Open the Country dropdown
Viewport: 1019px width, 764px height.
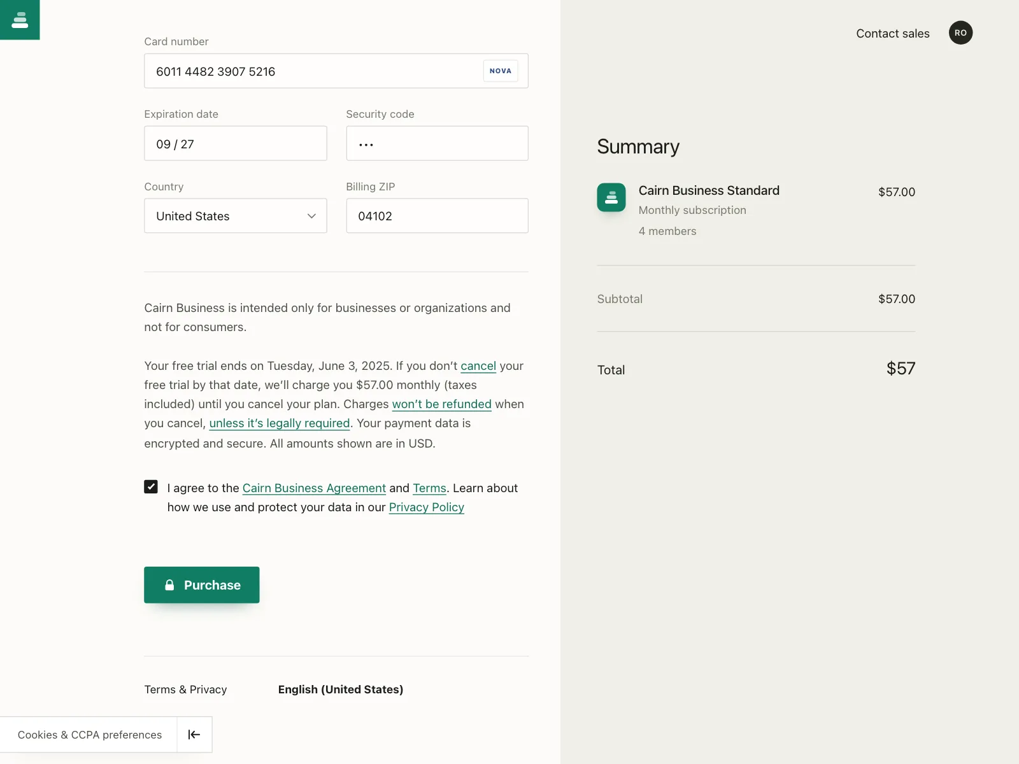point(236,216)
